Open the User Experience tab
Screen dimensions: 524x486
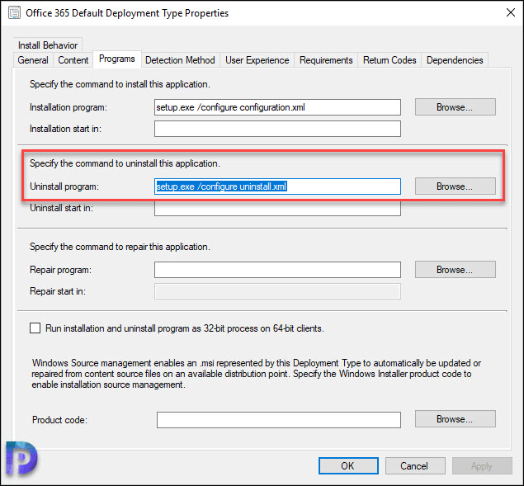tap(257, 60)
